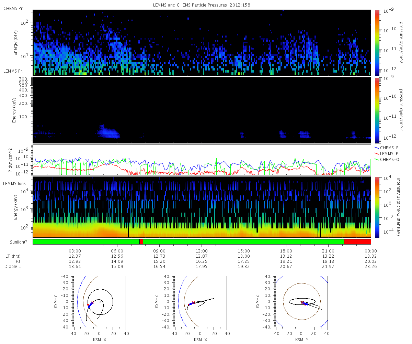The height and width of the screenshot is (344, 412).
Task: Click the LEMMS pressure color bar
Action: [377, 110]
